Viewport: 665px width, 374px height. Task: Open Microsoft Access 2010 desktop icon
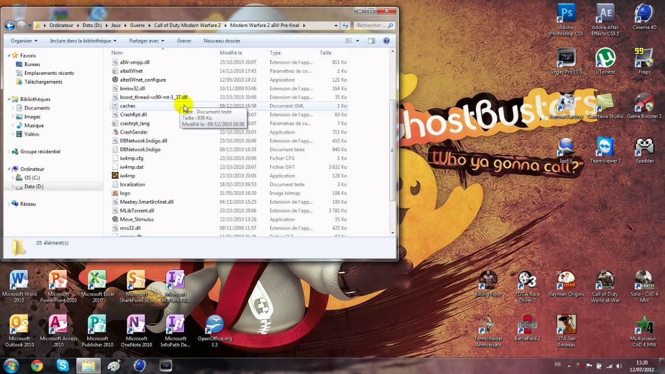(58, 331)
